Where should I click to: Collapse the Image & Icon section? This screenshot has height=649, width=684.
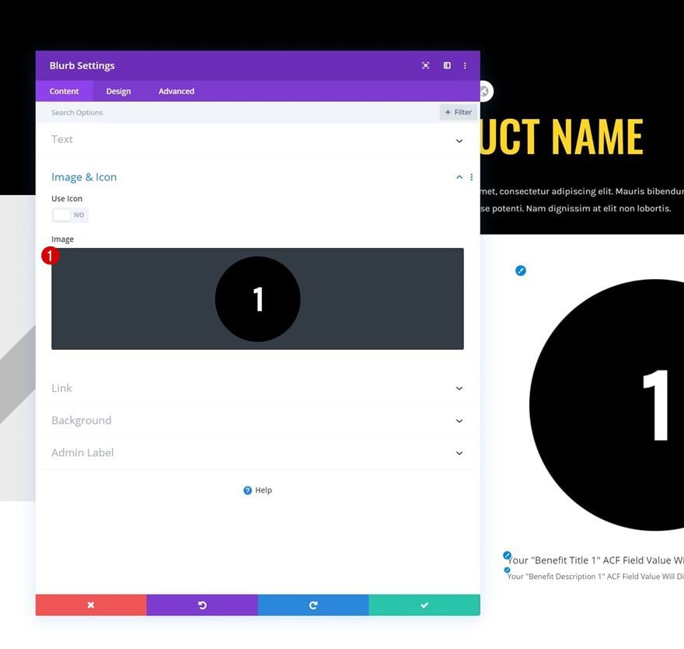point(459,177)
